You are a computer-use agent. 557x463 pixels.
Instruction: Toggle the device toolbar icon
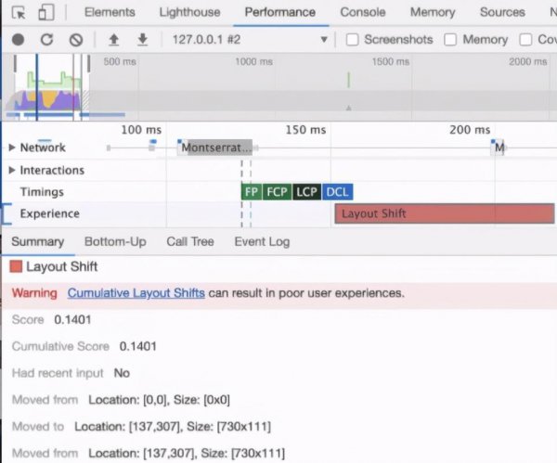pyautogui.click(x=46, y=13)
